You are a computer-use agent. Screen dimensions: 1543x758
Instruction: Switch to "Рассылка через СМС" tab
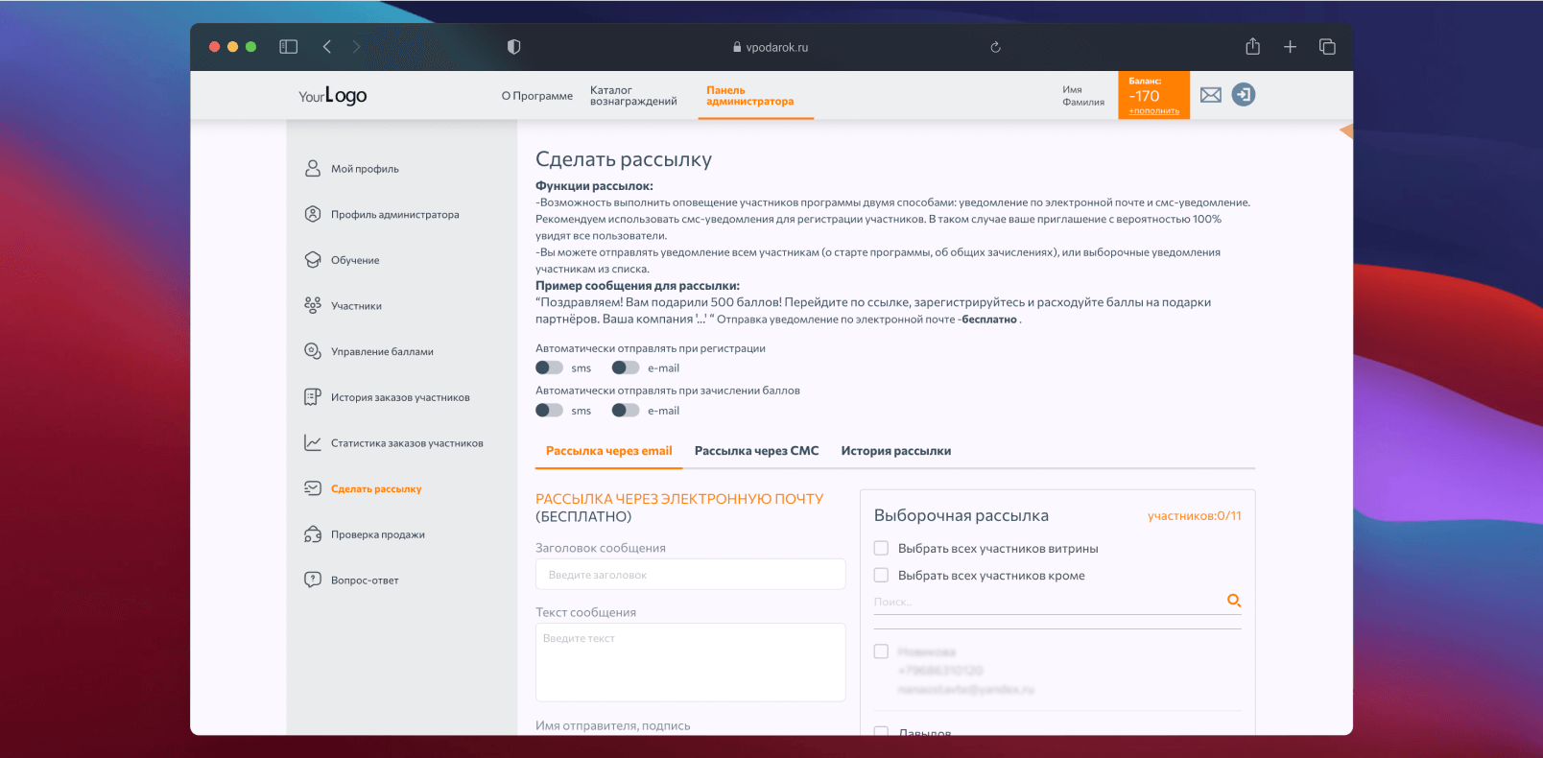tap(756, 451)
